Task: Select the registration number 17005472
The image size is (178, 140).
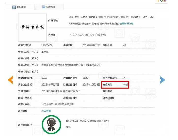Action: pyautogui.click(x=47, y=45)
